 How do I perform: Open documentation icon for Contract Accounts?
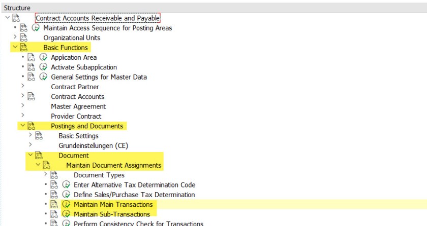point(32,97)
